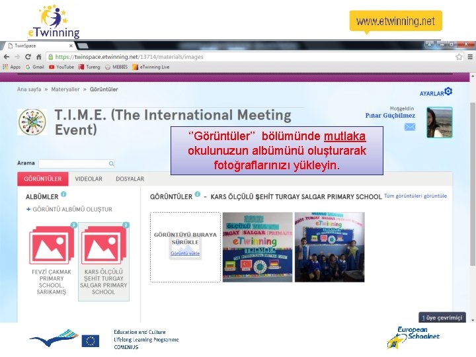Click the page vertical scrollbar
This screenshot has width=476, height=357.
(x=473, y=182)
